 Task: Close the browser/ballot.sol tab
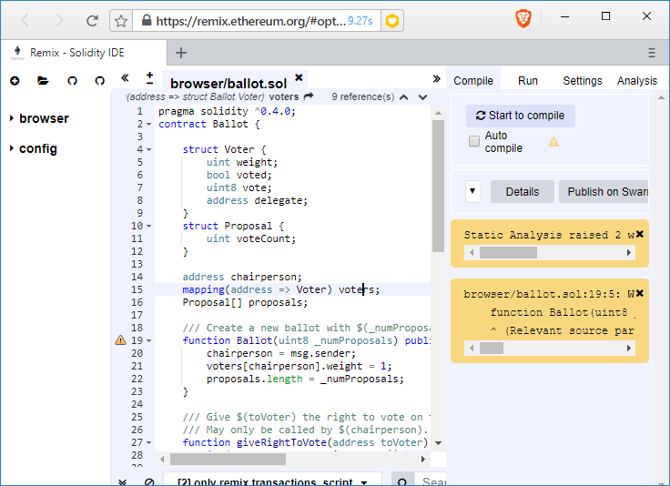[x=299, y=77]
